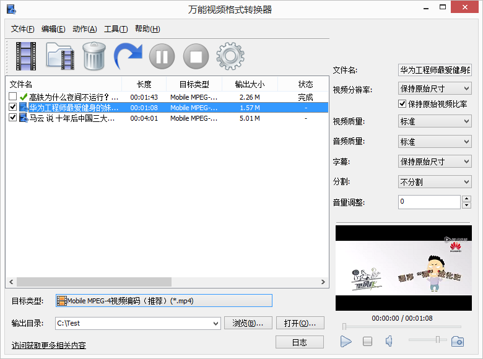Select the 马云 说 十年后中国三大 file name
The height and width of the screenshot is (359, 483).
(72, 118)
